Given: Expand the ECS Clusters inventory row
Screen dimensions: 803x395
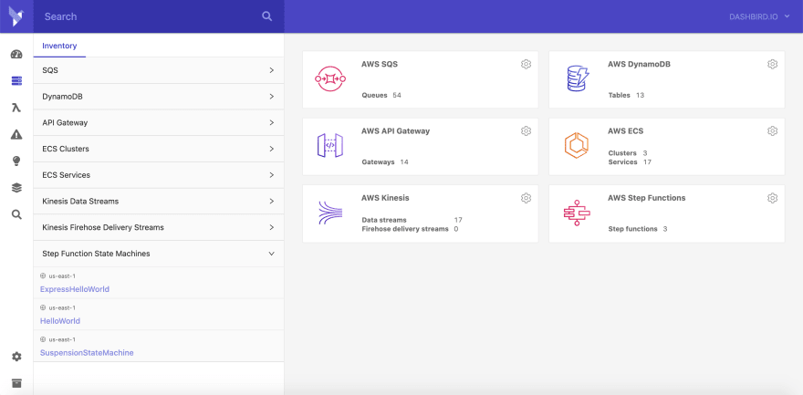Looking at the screenshot, I should 159,149.
